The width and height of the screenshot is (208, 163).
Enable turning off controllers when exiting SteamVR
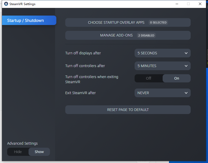[x=176, y=78]
